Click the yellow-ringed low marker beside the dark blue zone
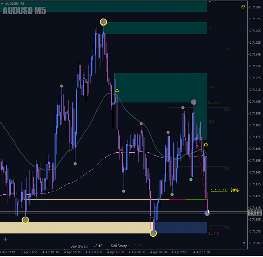This screenshot has height=257, width=263. pos(153,233)
